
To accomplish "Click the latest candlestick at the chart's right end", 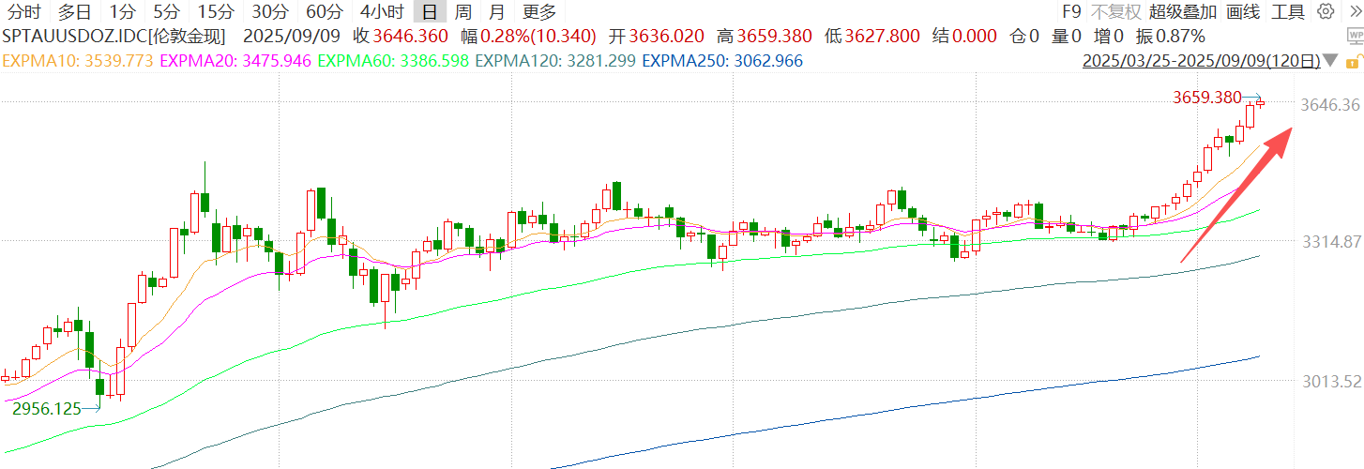I will pos(1261,103).
